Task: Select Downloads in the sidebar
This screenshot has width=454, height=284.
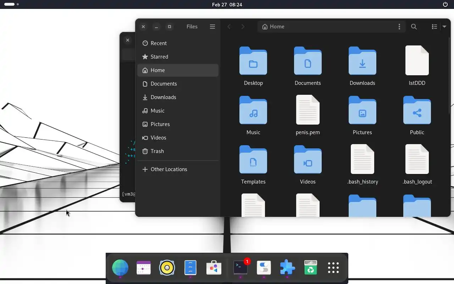Action: (x=178, y=97)
